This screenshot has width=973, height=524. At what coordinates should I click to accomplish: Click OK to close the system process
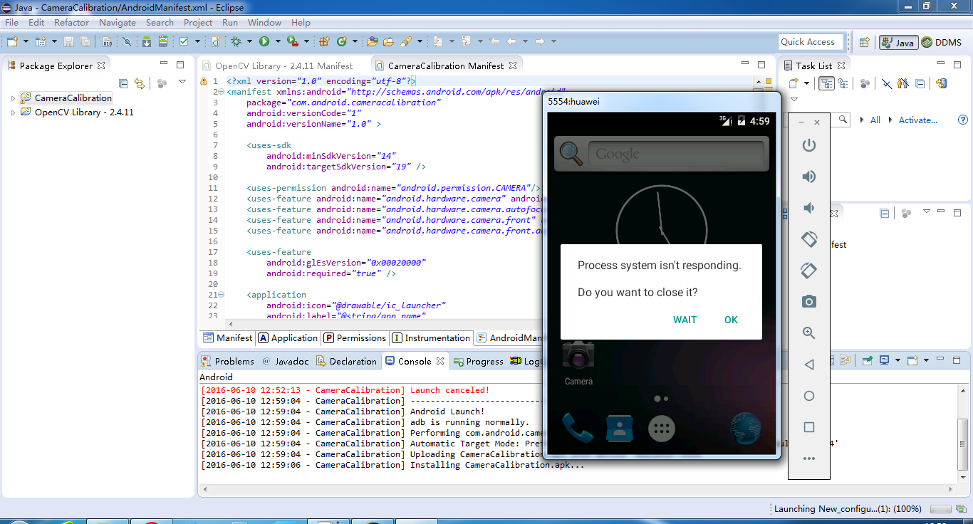tap(731, 320)
